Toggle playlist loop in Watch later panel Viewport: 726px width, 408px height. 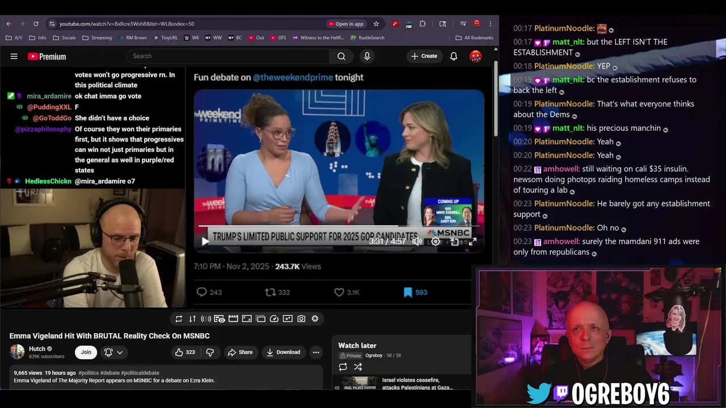343,367
